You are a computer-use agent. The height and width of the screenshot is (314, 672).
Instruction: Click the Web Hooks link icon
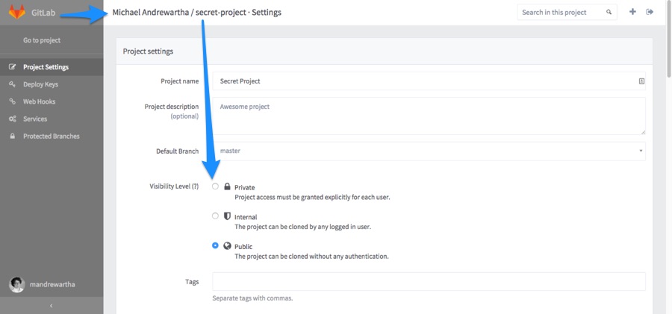pyautogui.click(x=13, y=101)
